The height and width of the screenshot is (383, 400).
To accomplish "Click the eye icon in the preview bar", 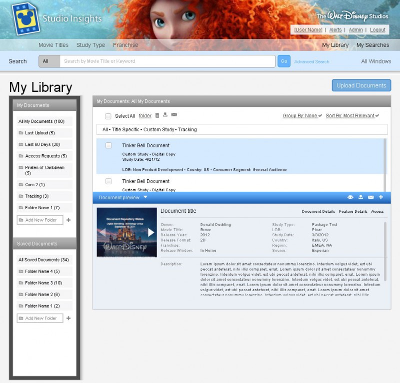I will coord(350,197).
